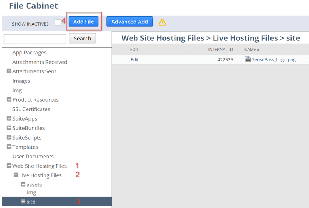Image resolution: width=309 pixels, height=208 pixels.
Task: Click the Add File button
Action: pyautogui.click(x=84, y=22)
